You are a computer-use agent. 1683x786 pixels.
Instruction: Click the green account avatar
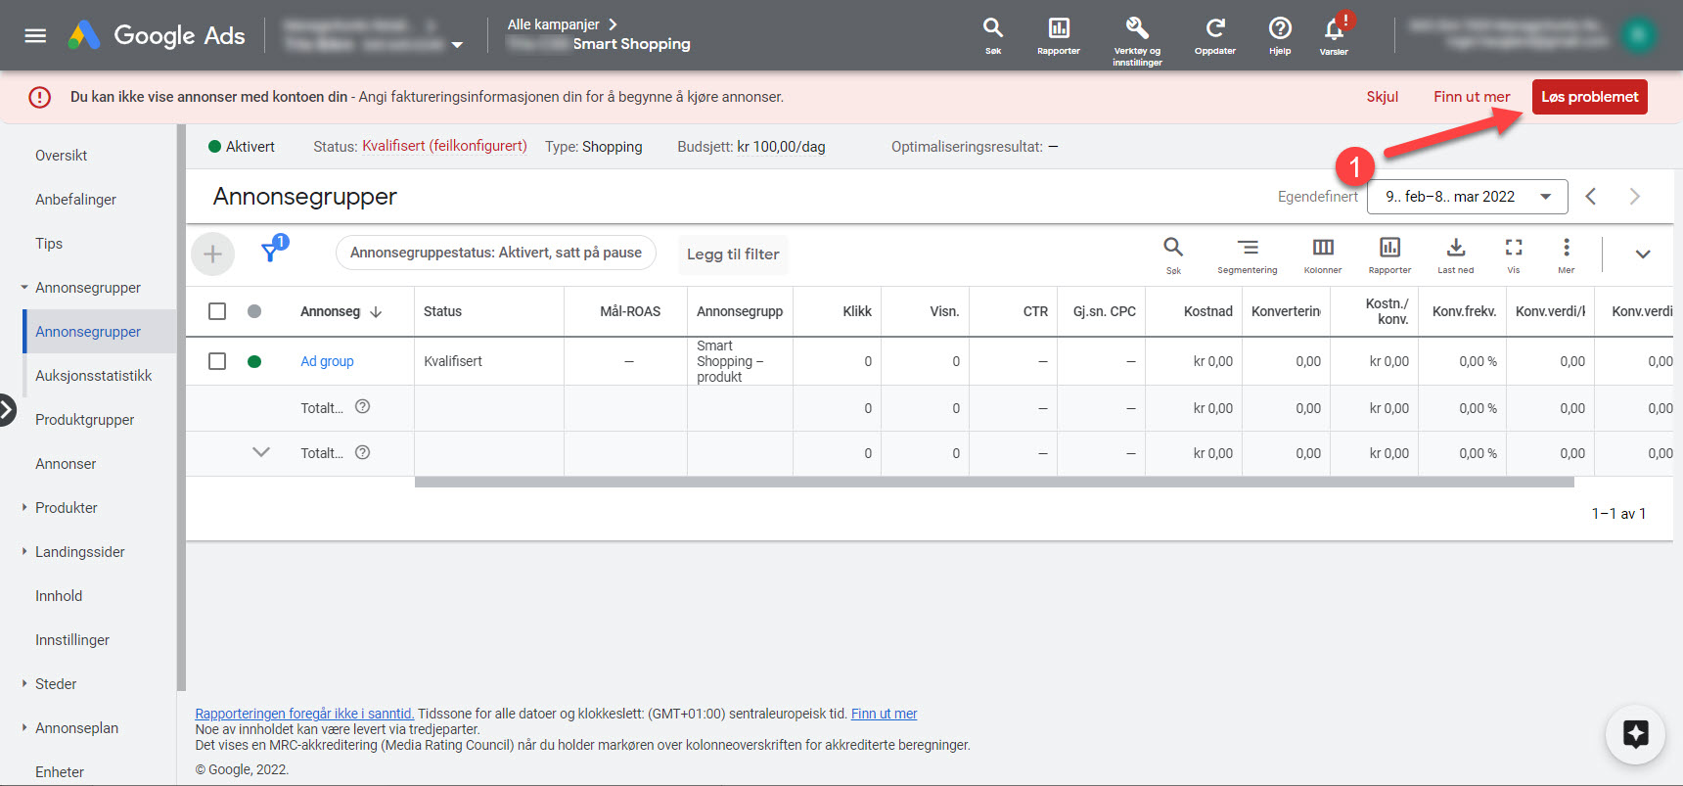click(1638, 36)
